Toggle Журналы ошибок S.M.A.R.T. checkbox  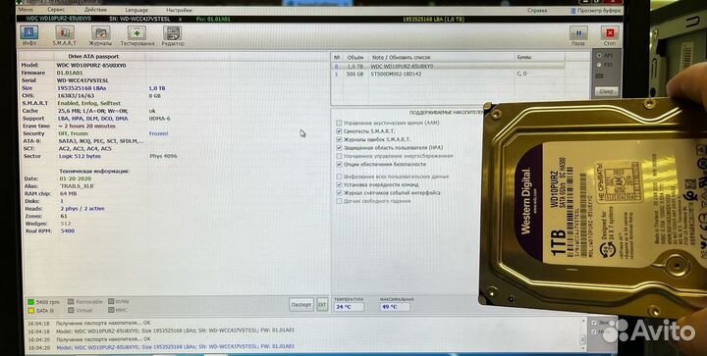[x=339, y=139]
